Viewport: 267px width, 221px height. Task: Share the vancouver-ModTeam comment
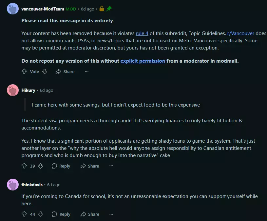[65, 71]
